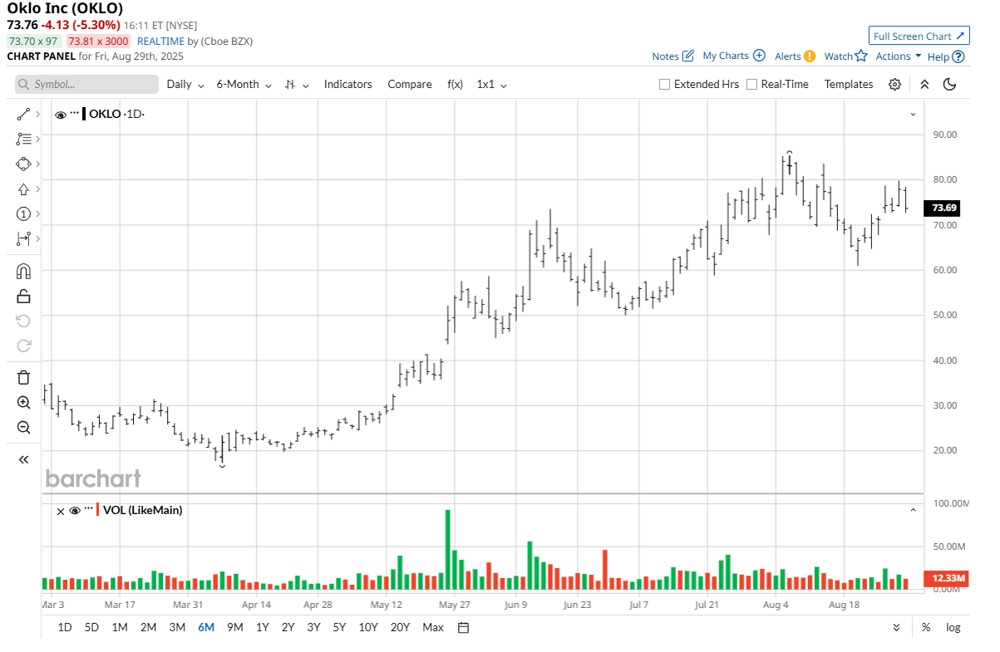Screen dimensions: 1000x652
Task: Click the 73.69 current price label
Action: (x=943, y=208)
